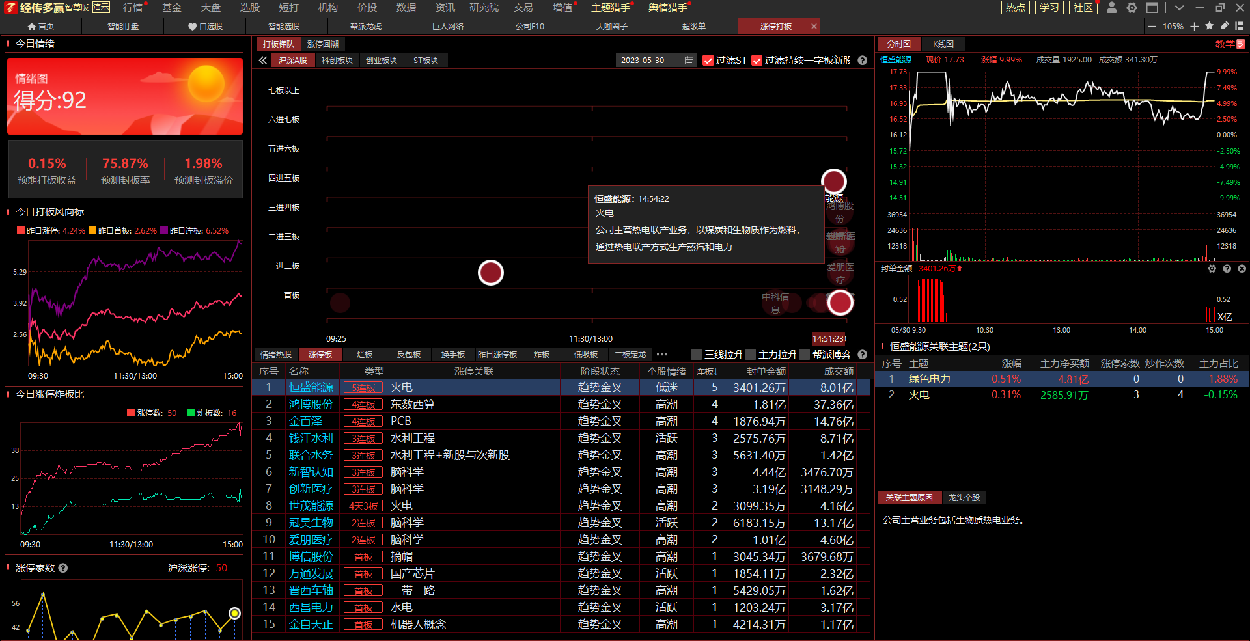Screen dimensions: 1250x641
Task: Enable the 三线拉升 checkbox
Action: point(697,355)
